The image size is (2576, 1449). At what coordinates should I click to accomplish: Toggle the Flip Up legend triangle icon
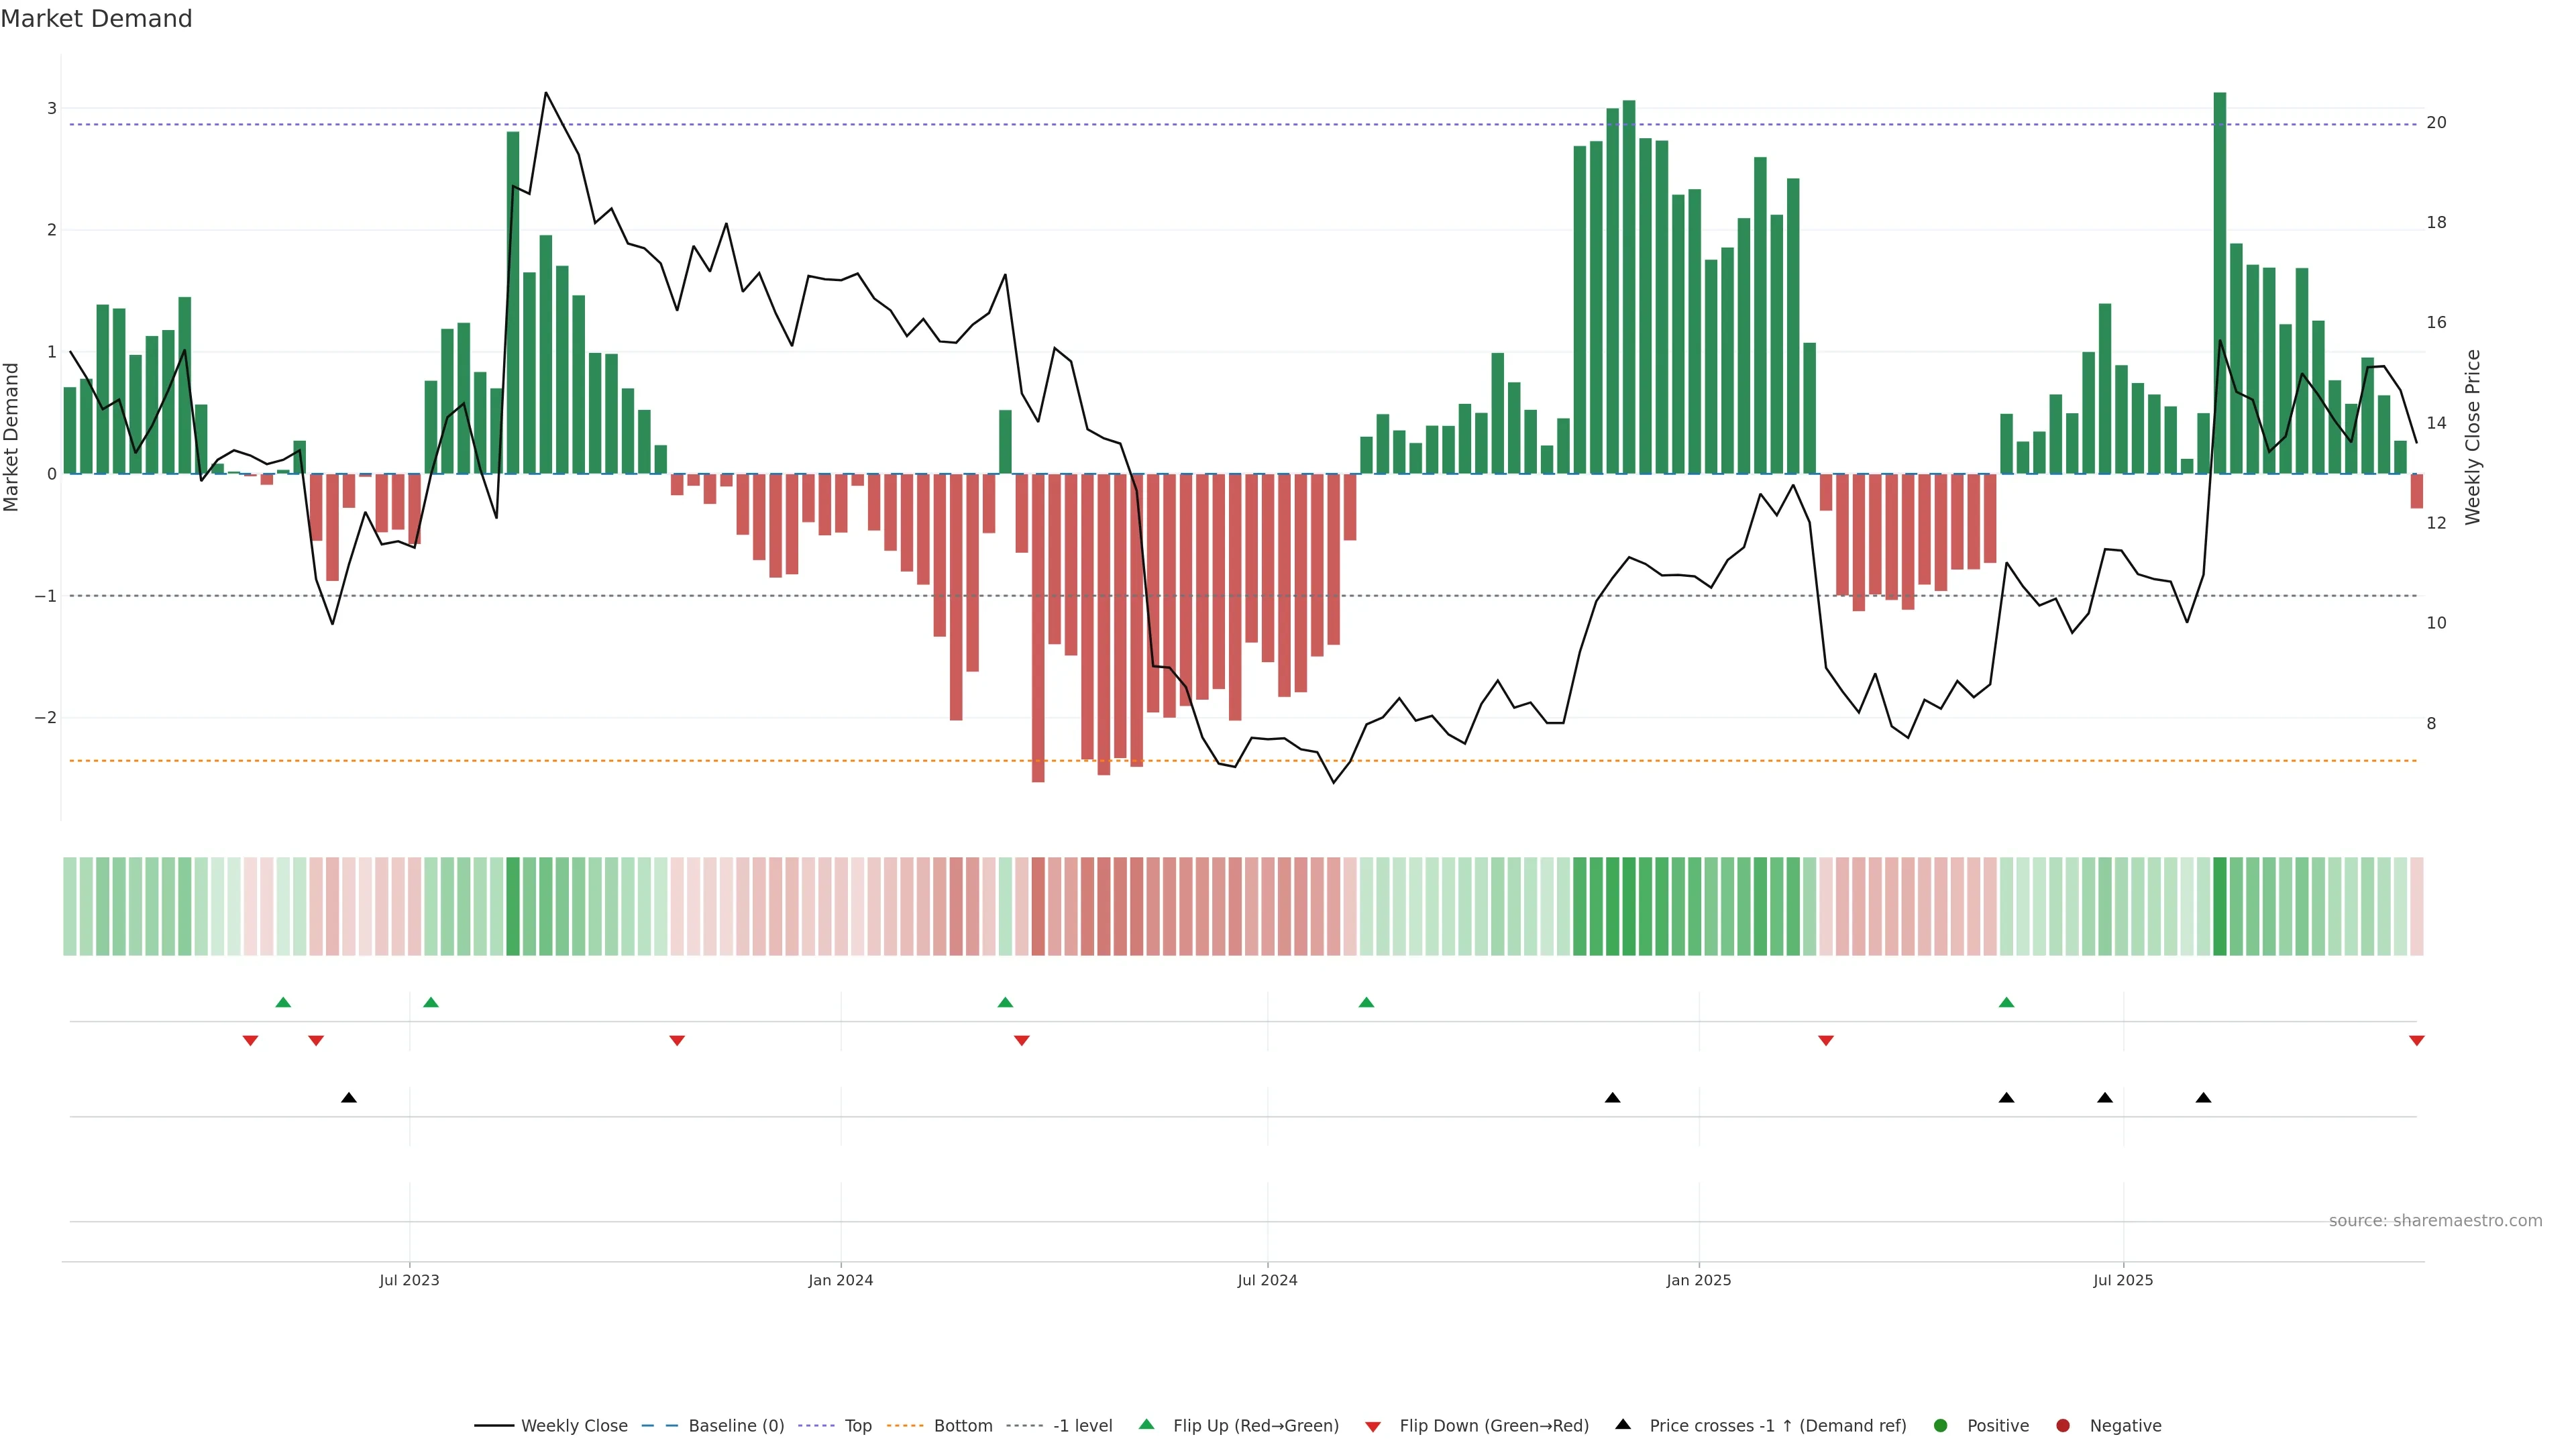click(x=1146, y=1424)
